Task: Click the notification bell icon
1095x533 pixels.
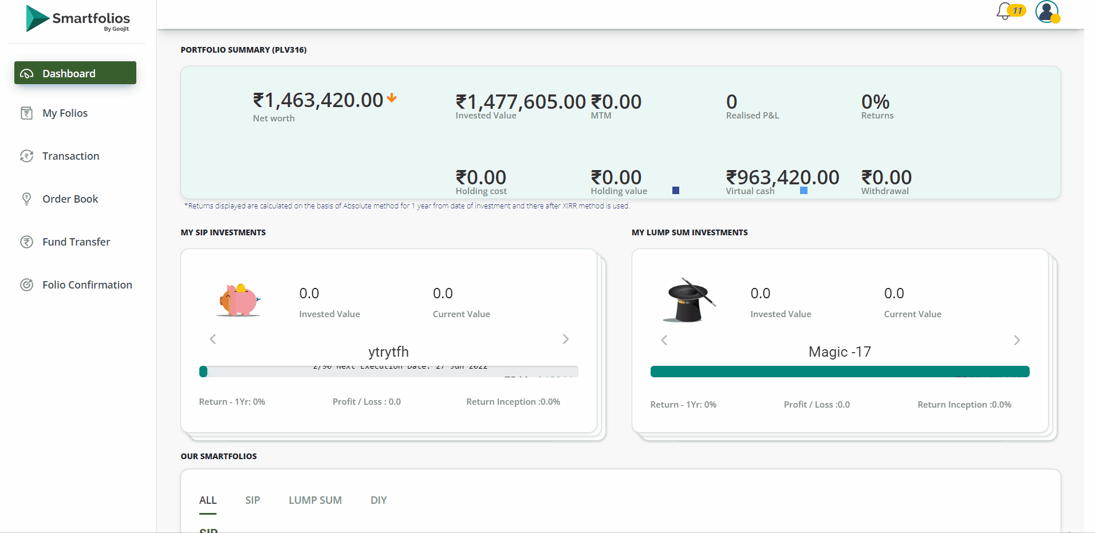Action: pos(1005,11)
